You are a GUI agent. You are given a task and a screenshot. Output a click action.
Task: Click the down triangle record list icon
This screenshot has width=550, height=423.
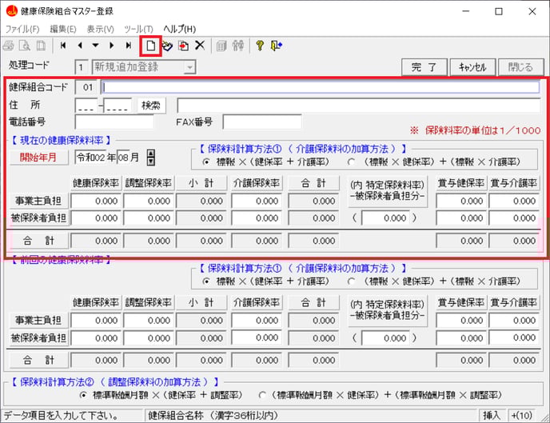pos(95,46)
